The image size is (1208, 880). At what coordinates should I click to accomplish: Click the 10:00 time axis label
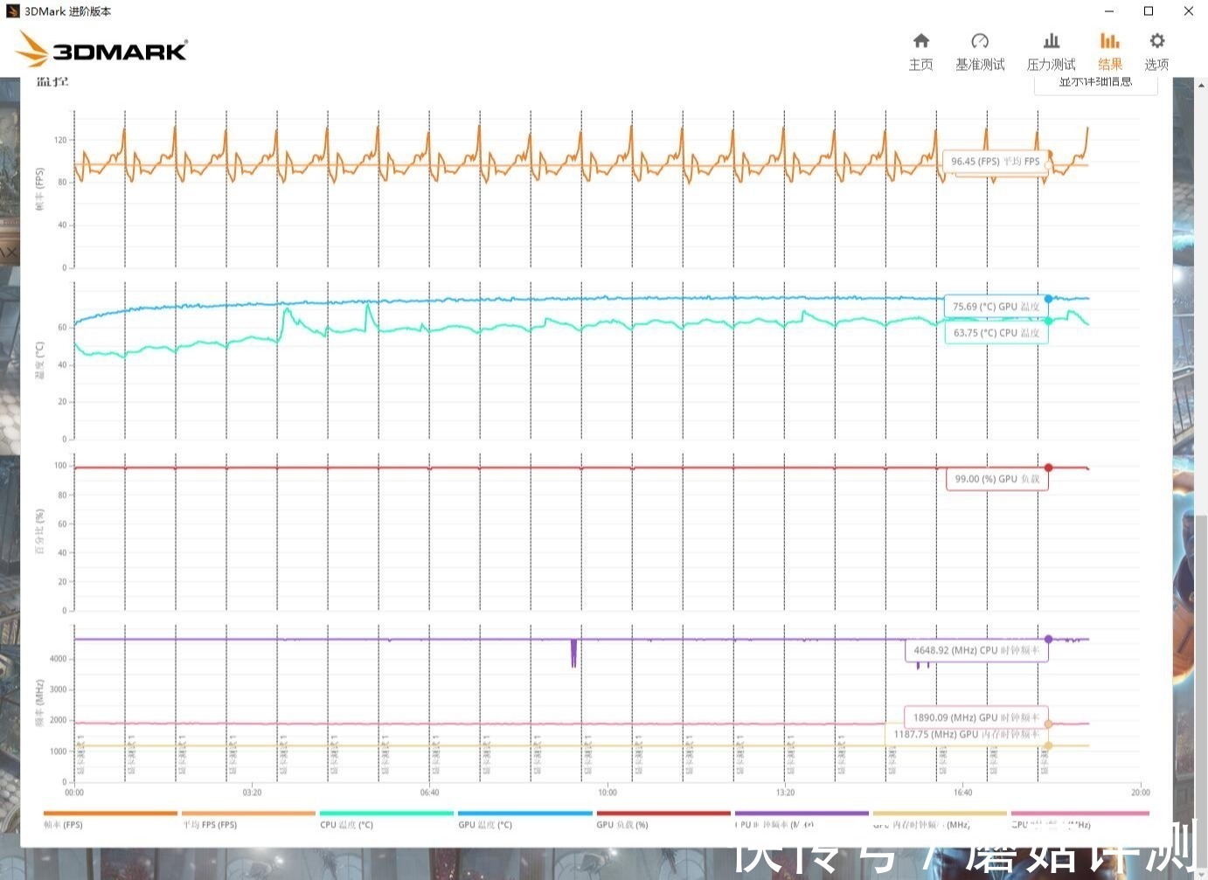(607, 793)
